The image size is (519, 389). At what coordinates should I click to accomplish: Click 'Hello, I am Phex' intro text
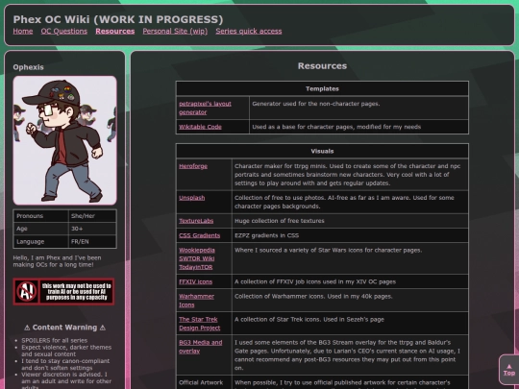click(57, 261)
